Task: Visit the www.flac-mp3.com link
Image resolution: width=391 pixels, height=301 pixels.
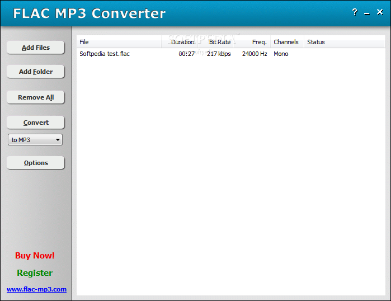Action: point(37,289)
